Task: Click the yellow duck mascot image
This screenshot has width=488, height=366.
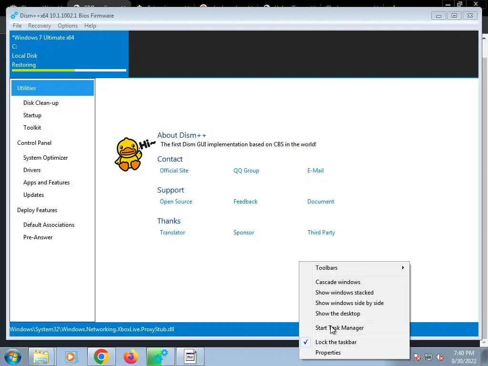Action: coord(128,154)
